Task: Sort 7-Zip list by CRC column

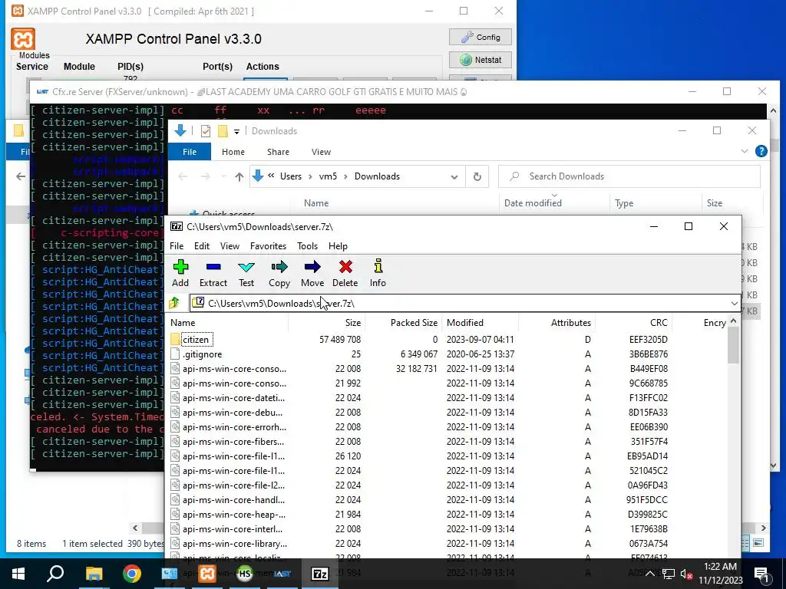Action: click(x=633, y=323)
